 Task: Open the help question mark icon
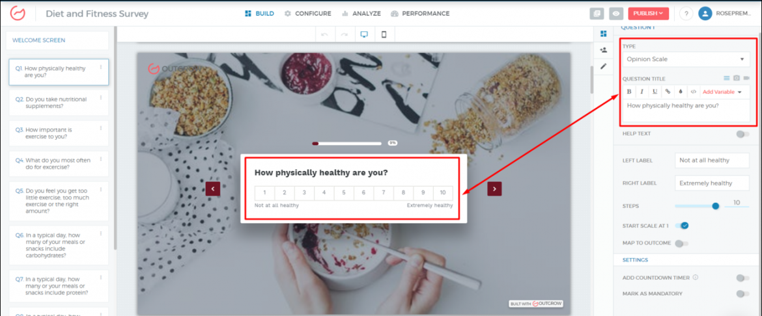pos(686,14)
